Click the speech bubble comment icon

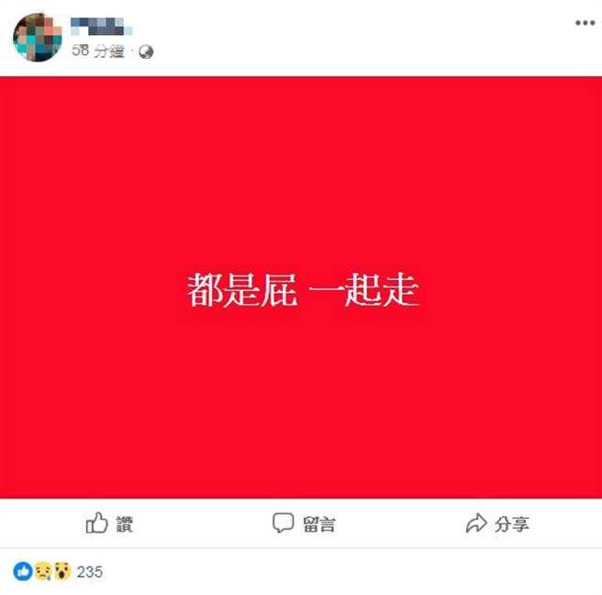click(283, 522)
